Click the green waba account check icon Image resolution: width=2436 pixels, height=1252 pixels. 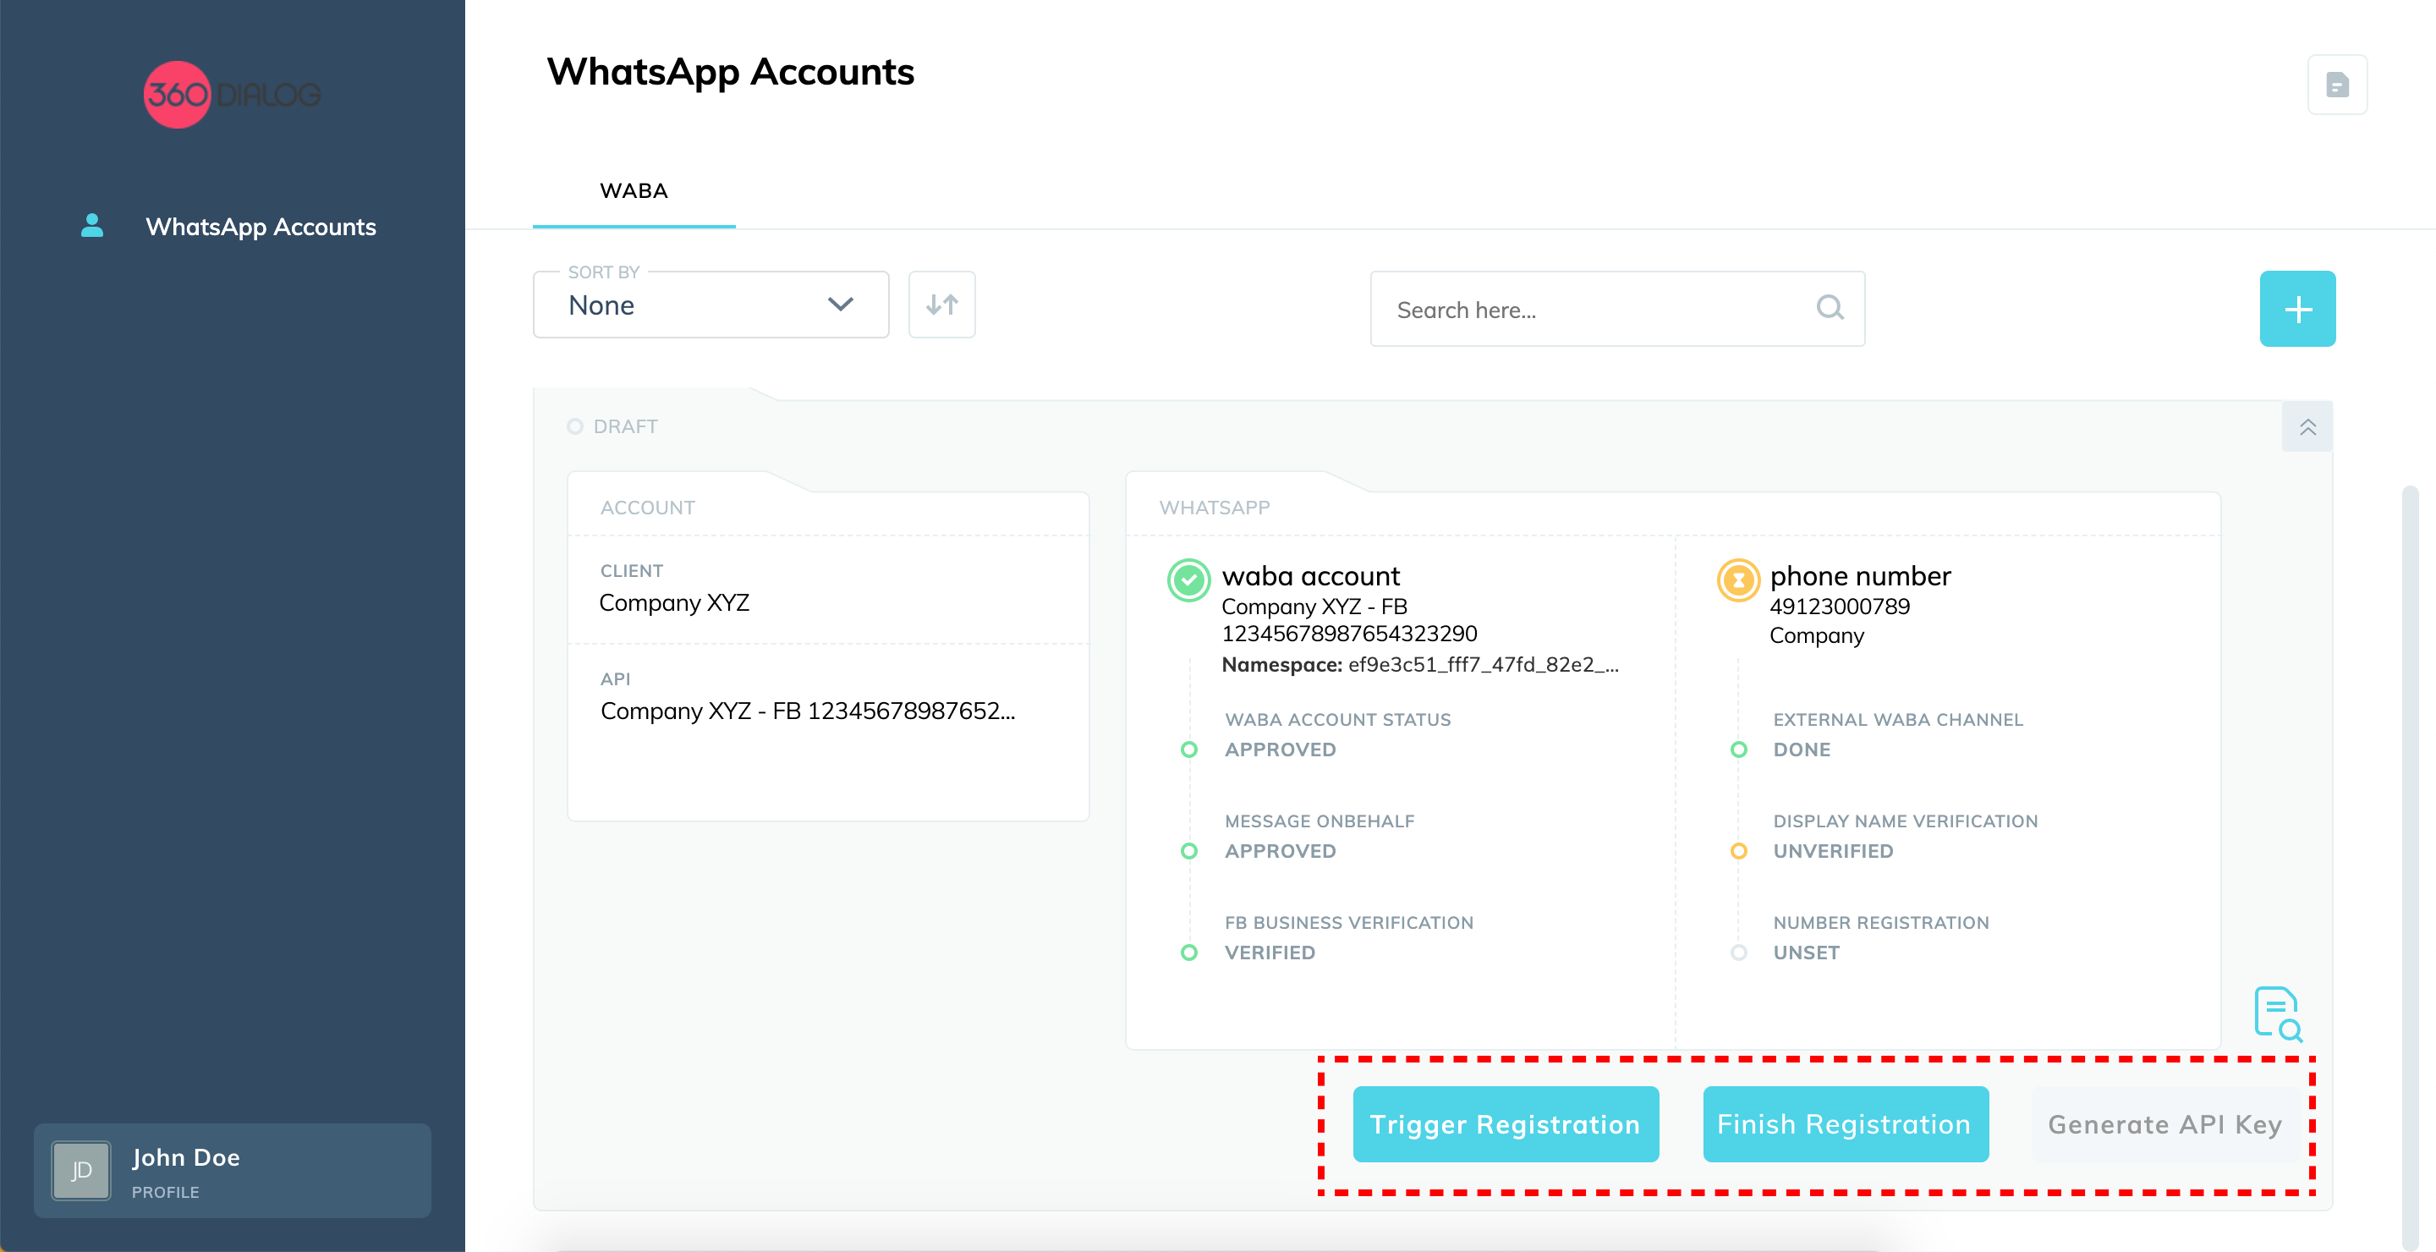click(x=1188, y=579)
